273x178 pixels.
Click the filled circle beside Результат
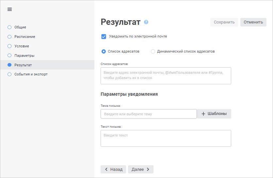(9, 65)
